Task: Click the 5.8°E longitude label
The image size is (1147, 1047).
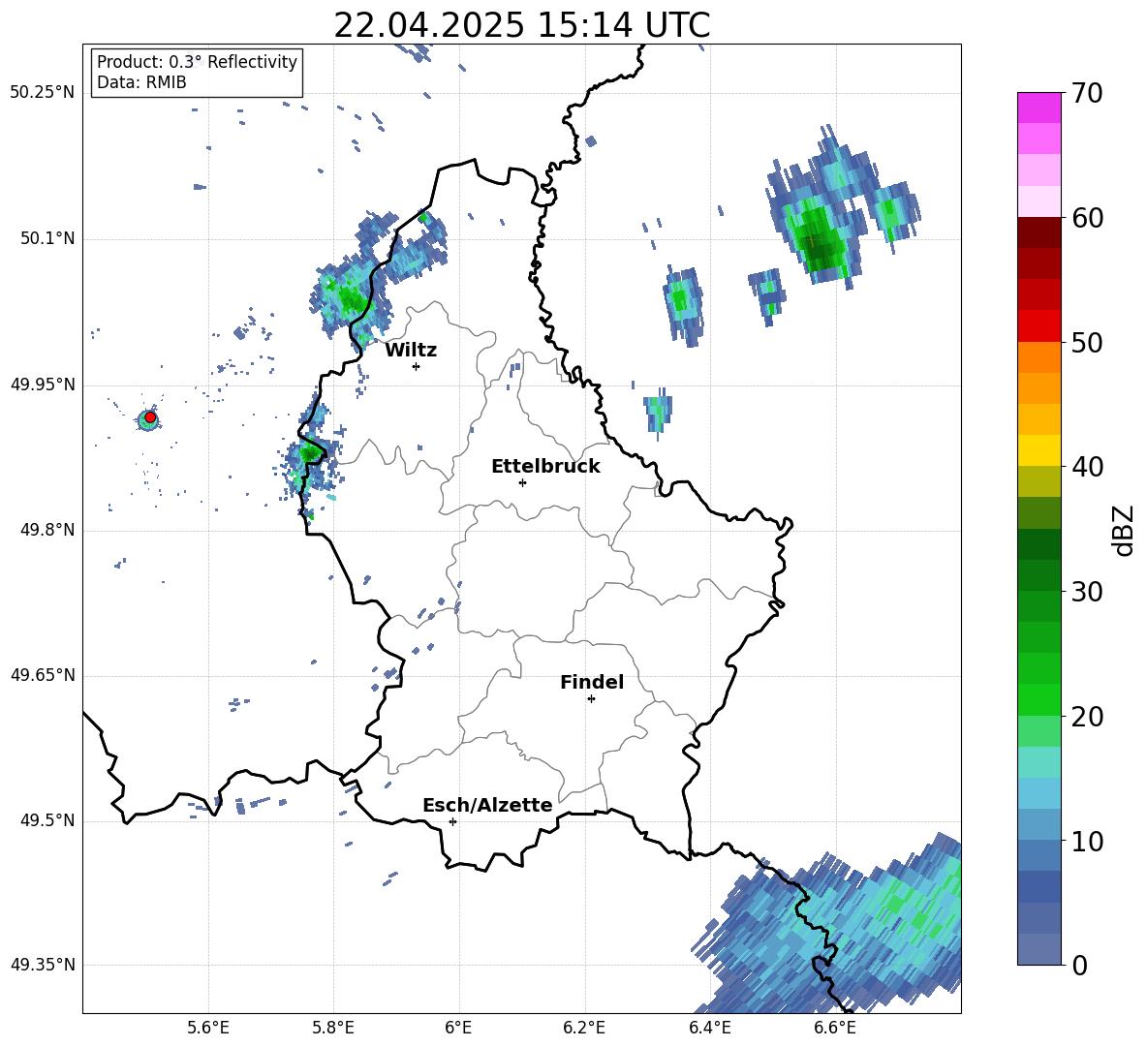Action: [x=333, y=1028]
